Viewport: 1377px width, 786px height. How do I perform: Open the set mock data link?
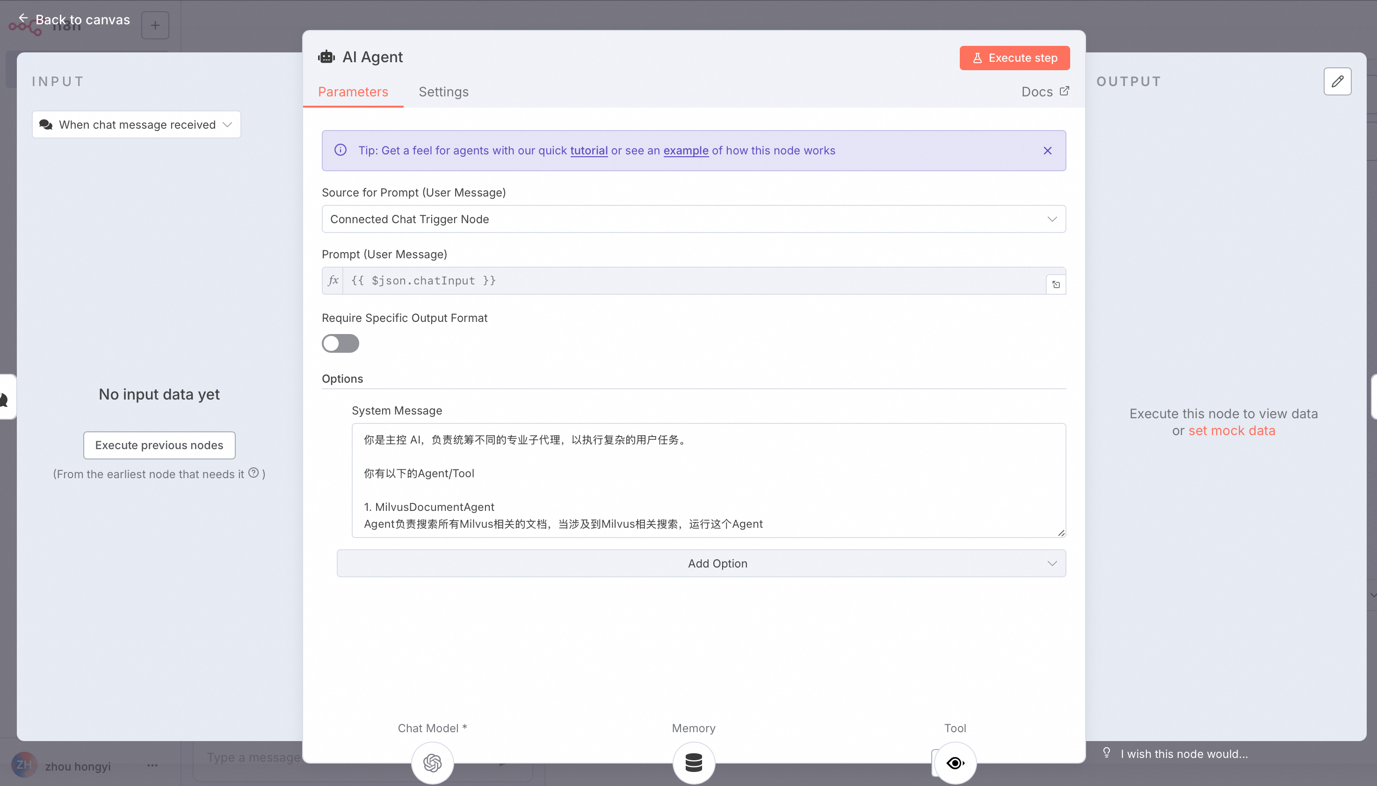tap(1232, 431)
